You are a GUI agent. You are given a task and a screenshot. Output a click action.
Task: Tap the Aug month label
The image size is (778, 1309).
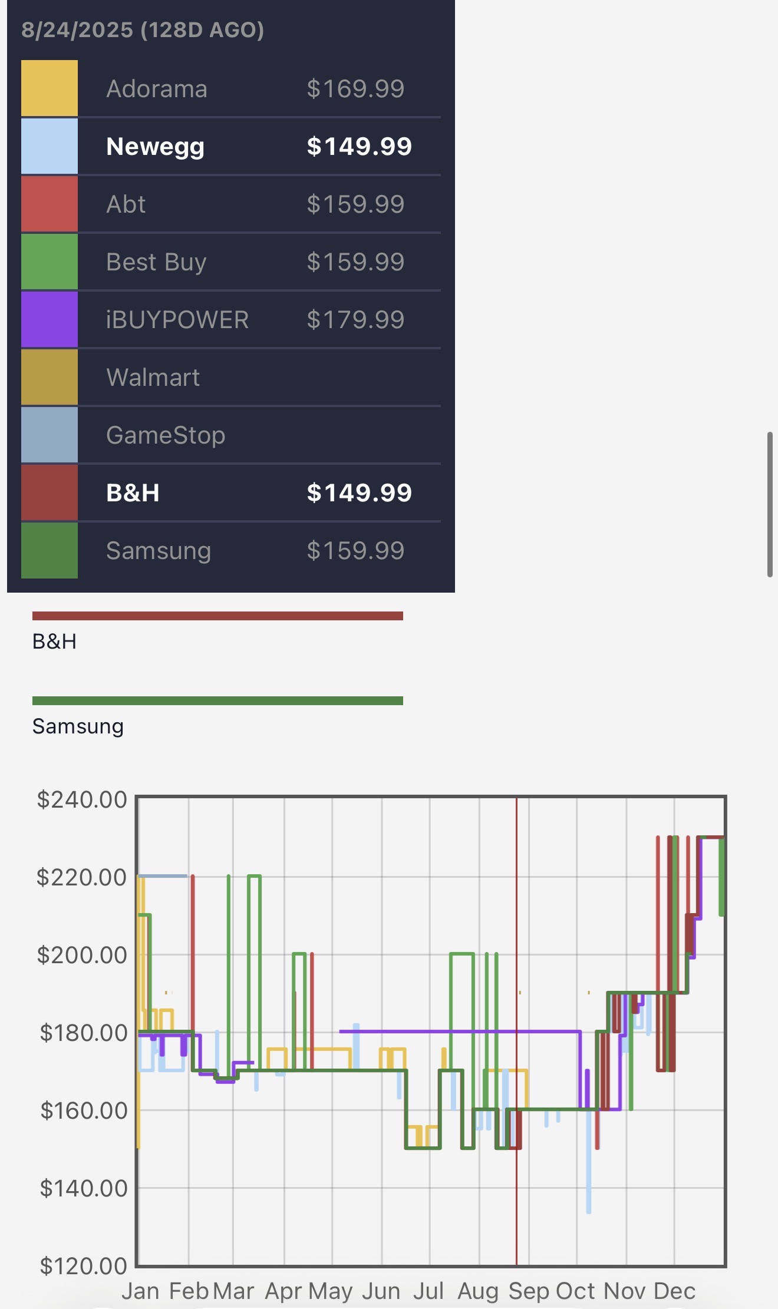point(479,1291)
